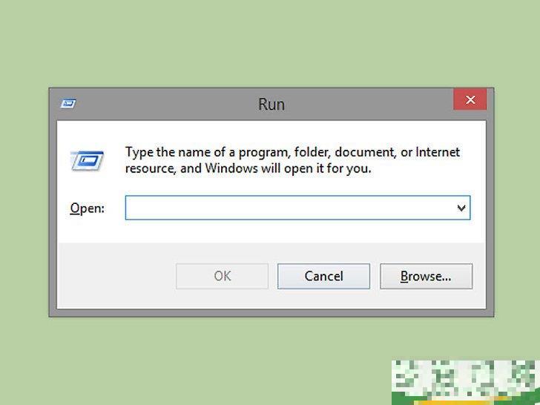Click the pixelated image in the bottom-right corner
Screen dimensions: 540x405
(x=466, y=382)
